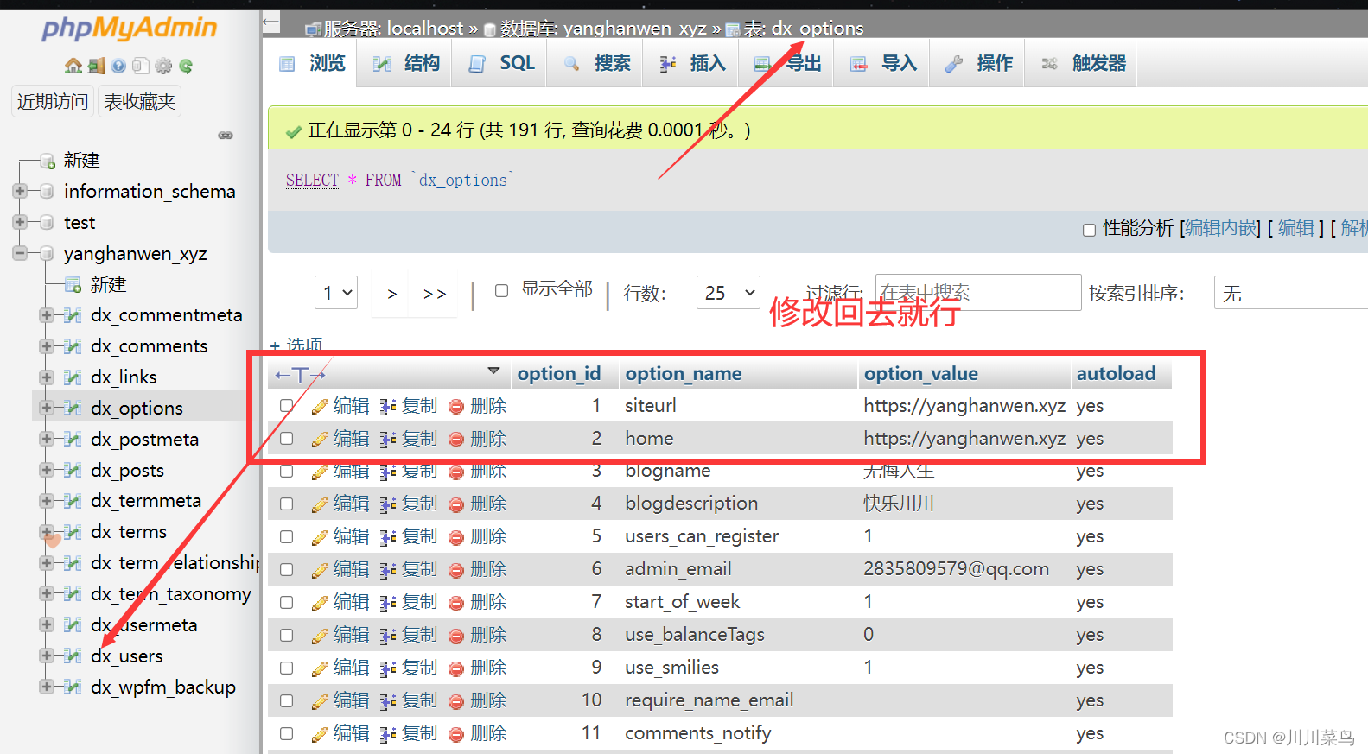
Task: Click red delete icon for use_smilies row
Action: (x=456, y=668)
